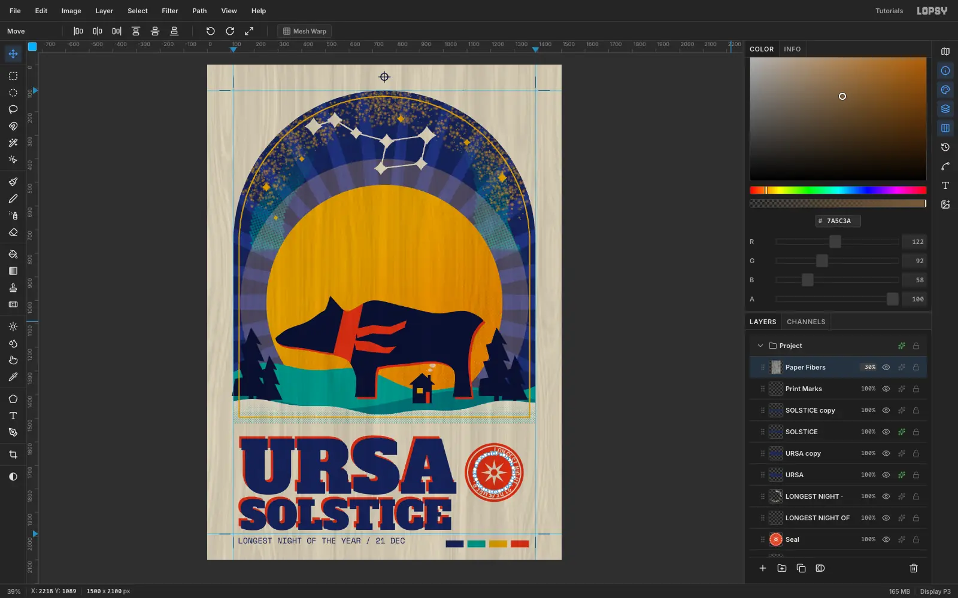Image resolution: width=958 pixels, height=598 pixels.
Task: Click the Mesh Warp button
Action: [305, 31]
